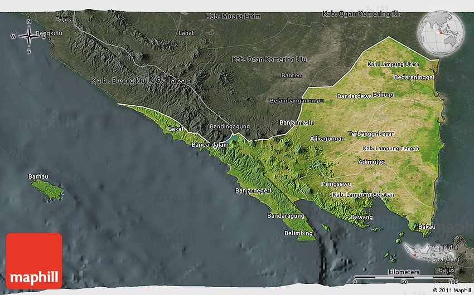Click the Terbanggi-besar place label
Image resolution: width=474 pixels, height=295 pixels.
tap(370, 134)
